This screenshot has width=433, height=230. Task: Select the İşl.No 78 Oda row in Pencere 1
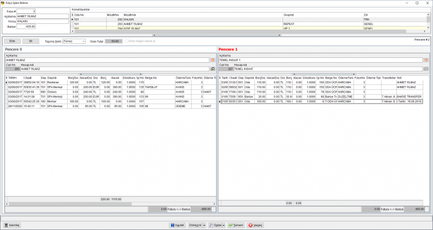coord(322,92)
